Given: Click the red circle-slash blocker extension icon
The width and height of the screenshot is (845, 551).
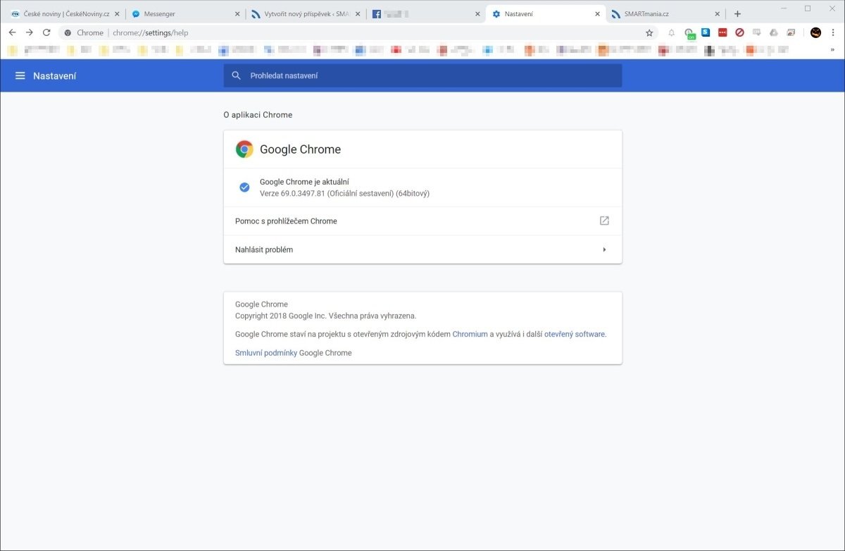Looking at the screenshot, I should [x=739, y=32].
